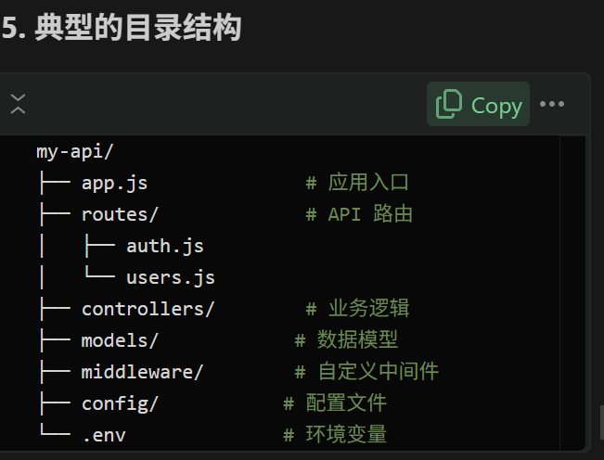Viewport: 604px width, 460px height.
Task: Click auth.js in the tree
Action: pyautogui.click(x=164, y=246)
